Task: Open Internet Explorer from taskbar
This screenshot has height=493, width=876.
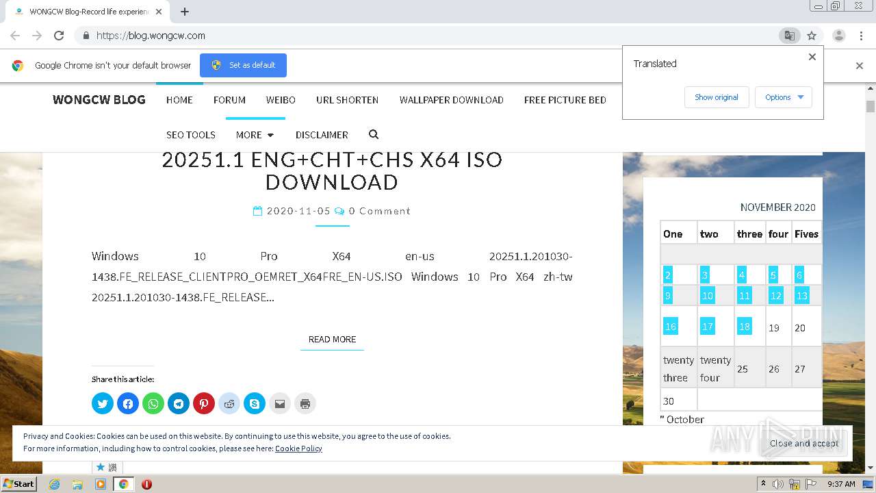Action: tap(54, 484)
